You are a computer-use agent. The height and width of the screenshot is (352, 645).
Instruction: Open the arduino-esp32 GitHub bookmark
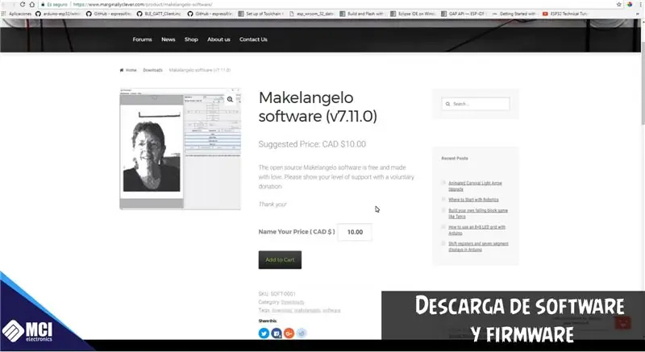pyautogui.click(x=58, y=14)
